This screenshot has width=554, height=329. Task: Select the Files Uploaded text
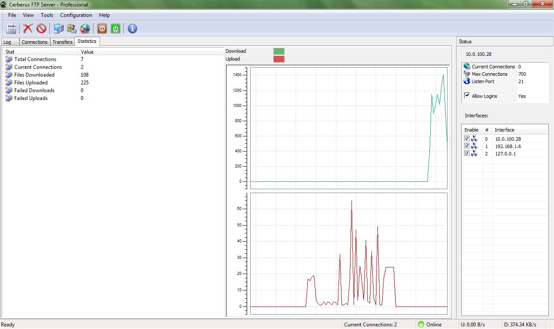[31, 83]
